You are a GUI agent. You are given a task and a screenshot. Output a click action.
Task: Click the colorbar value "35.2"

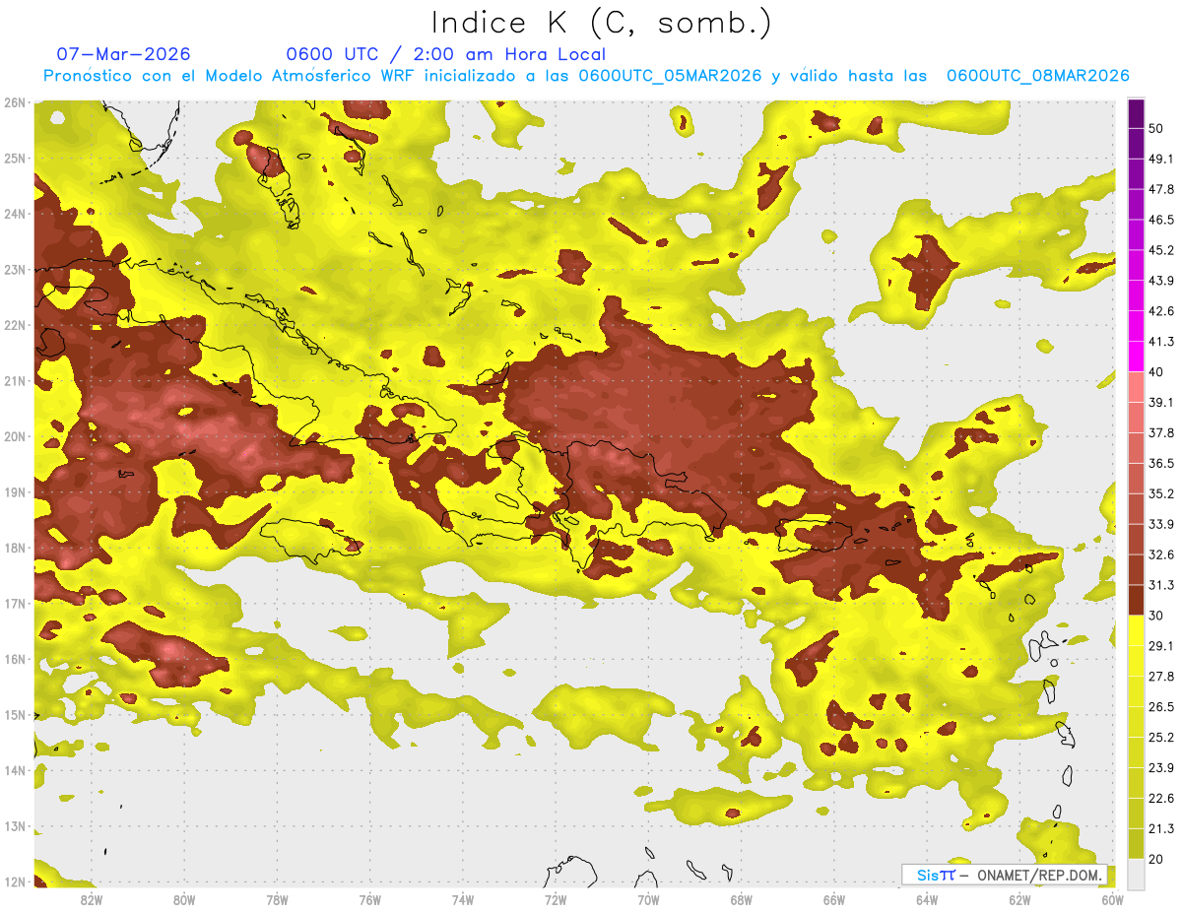coord(1161,493)
